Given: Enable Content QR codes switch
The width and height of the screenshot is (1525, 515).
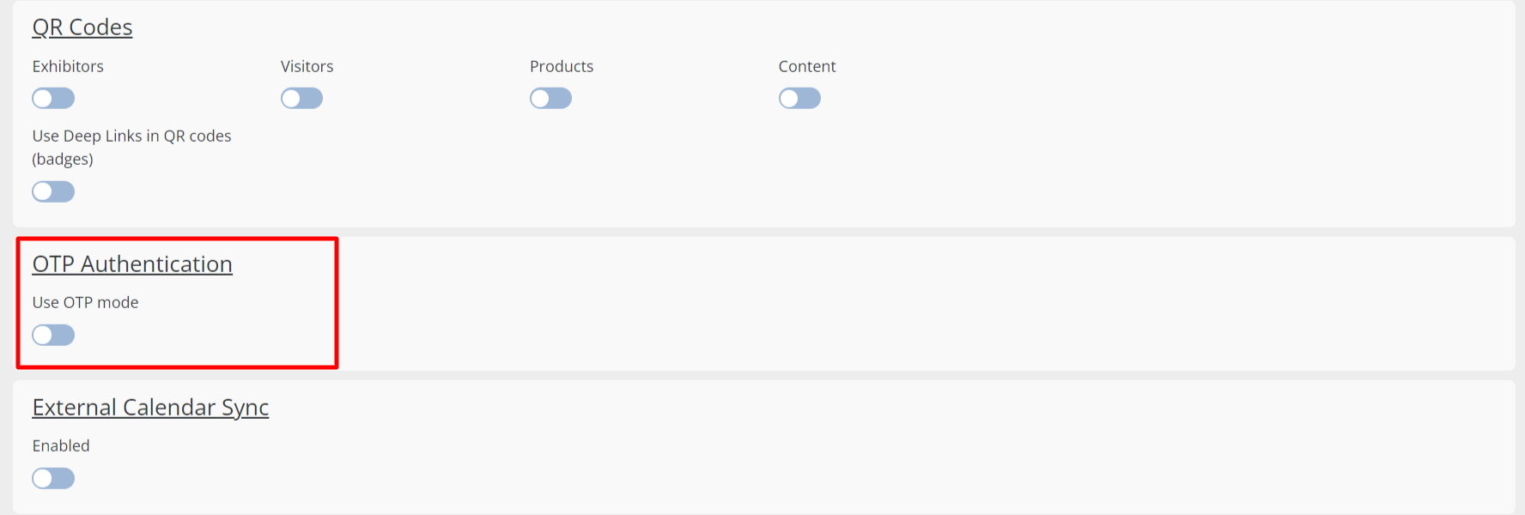Looking at the screenshot, I should click(799, 99).
